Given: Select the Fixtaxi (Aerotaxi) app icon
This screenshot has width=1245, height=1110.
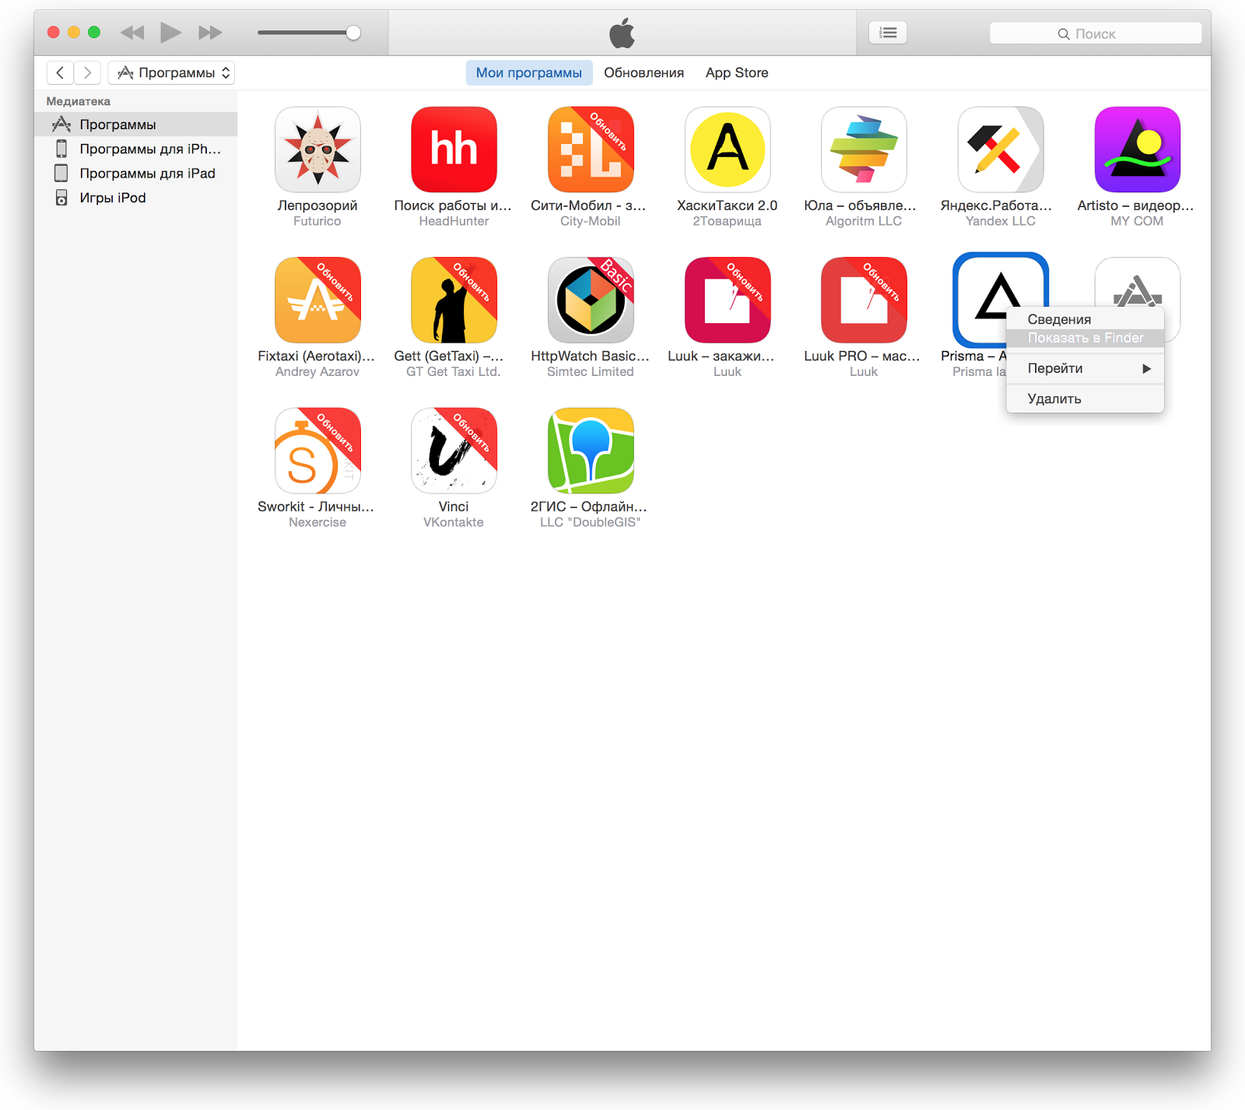Looking at the screenshot, I should (317, 300).
